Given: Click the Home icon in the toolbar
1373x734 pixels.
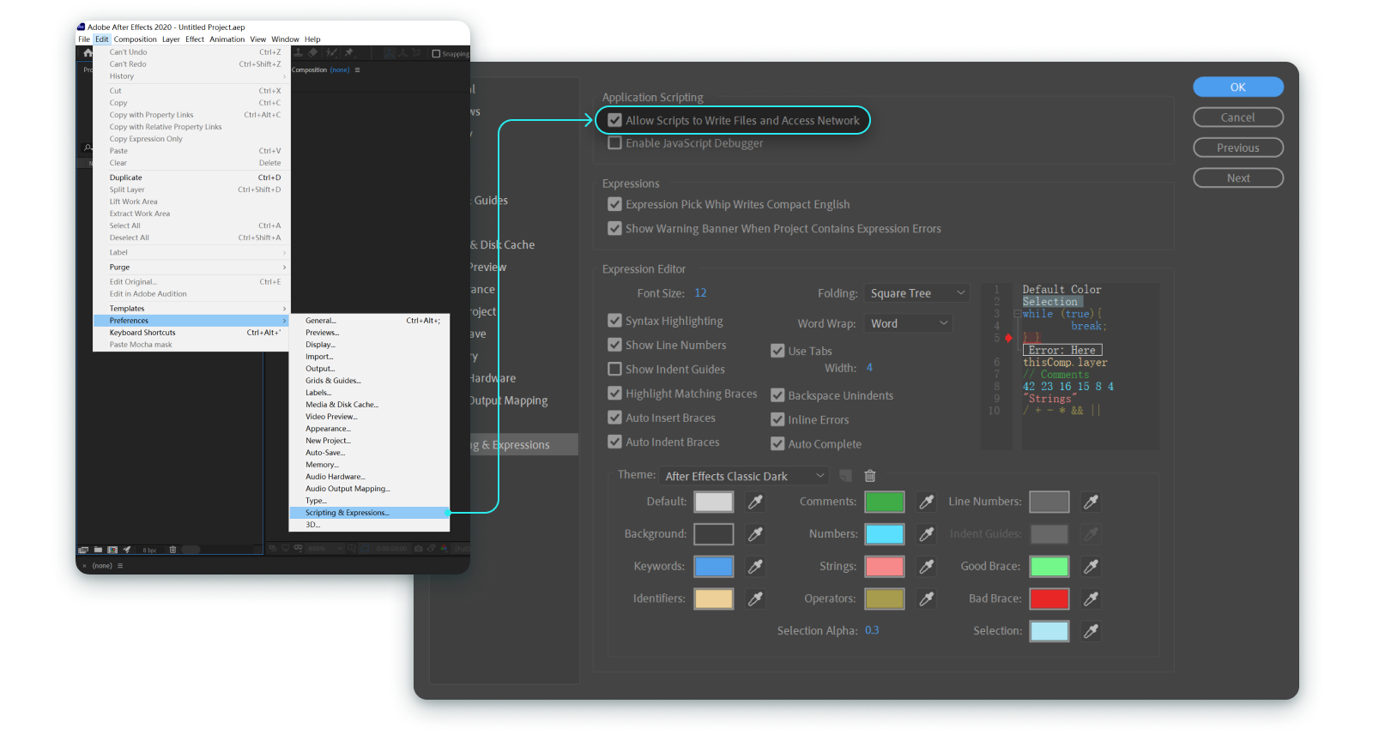Looking at the screenshot, I should 88,53.
